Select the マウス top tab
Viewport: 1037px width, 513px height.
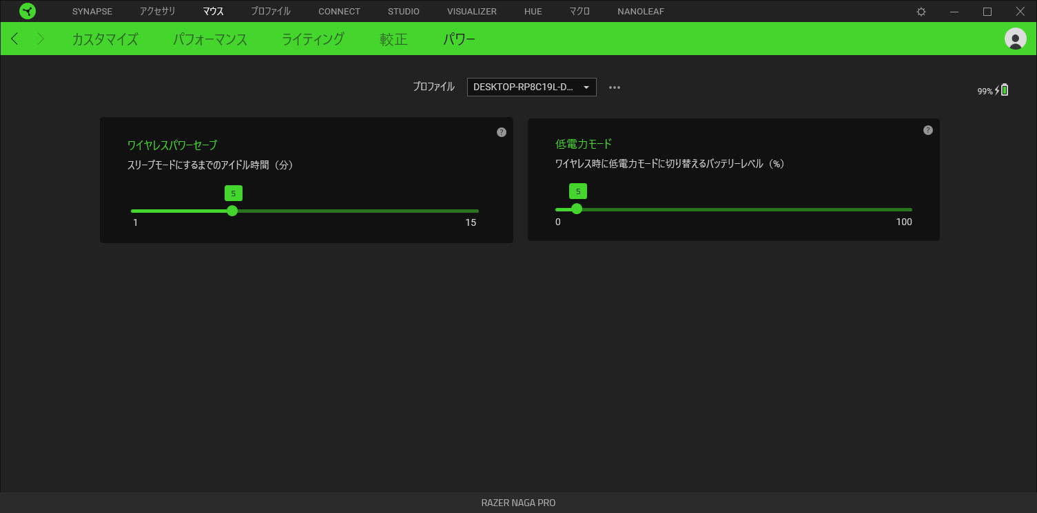213,12
